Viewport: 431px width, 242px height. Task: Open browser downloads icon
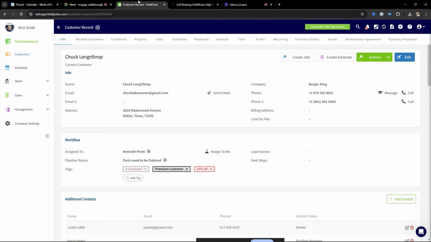click(410, 14)
